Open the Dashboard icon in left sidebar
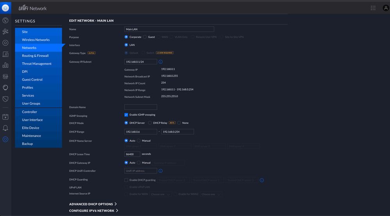 pos(5,20)
